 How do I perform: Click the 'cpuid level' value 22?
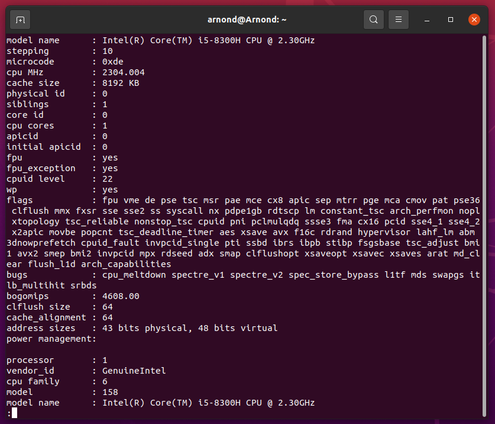coord(107,179)
